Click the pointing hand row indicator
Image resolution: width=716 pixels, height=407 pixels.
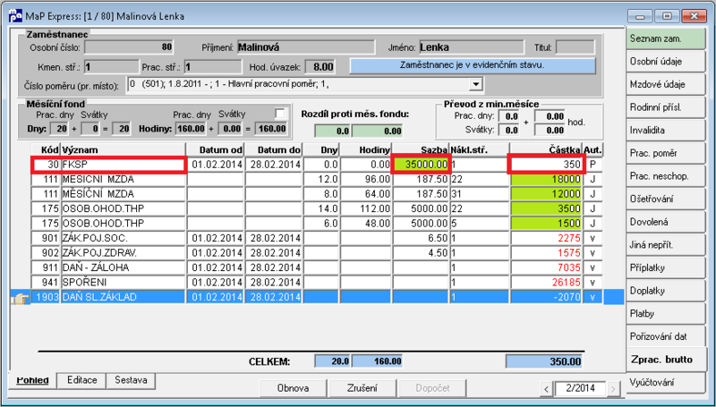click(x=21, y=298)
